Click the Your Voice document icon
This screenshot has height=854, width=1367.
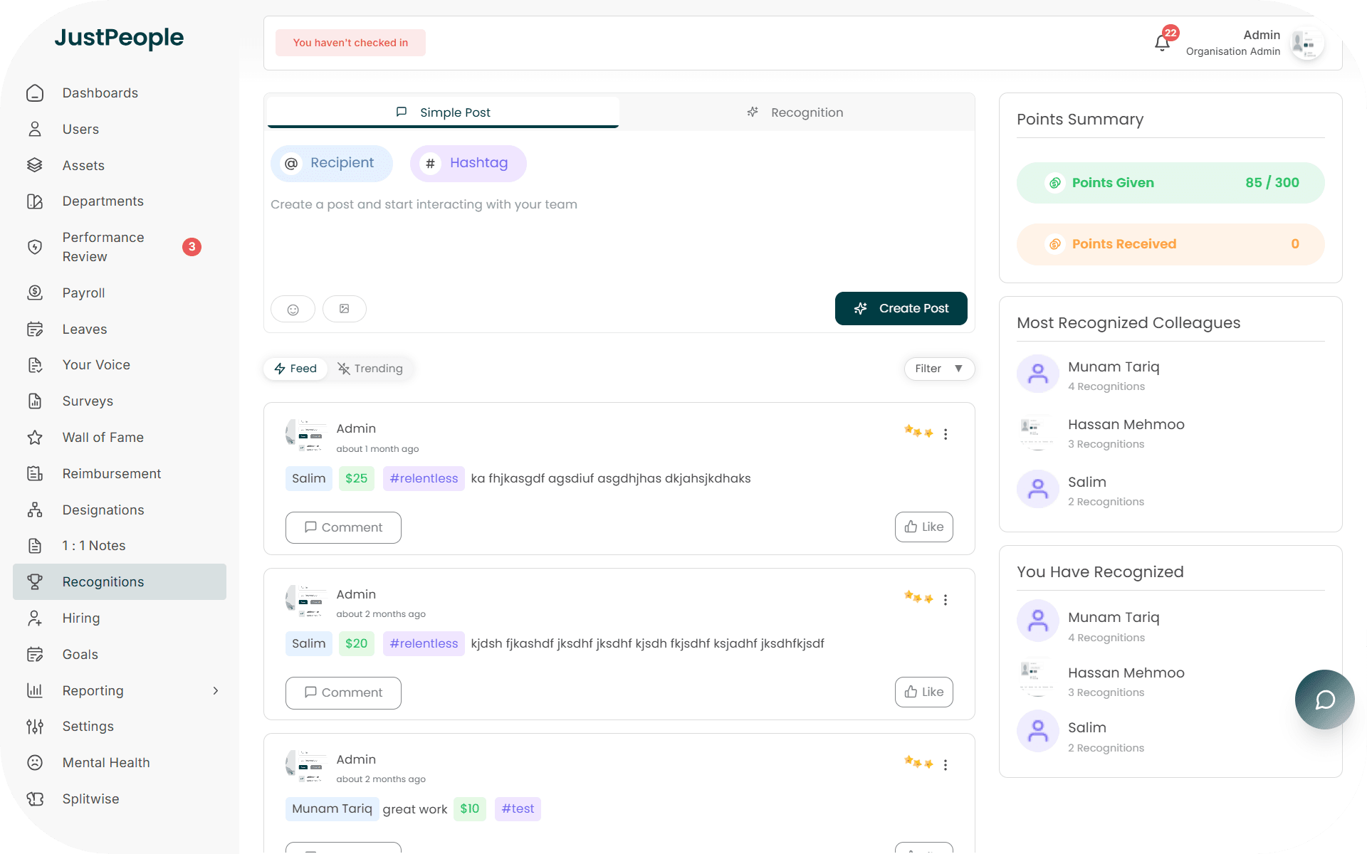(35, 365)
